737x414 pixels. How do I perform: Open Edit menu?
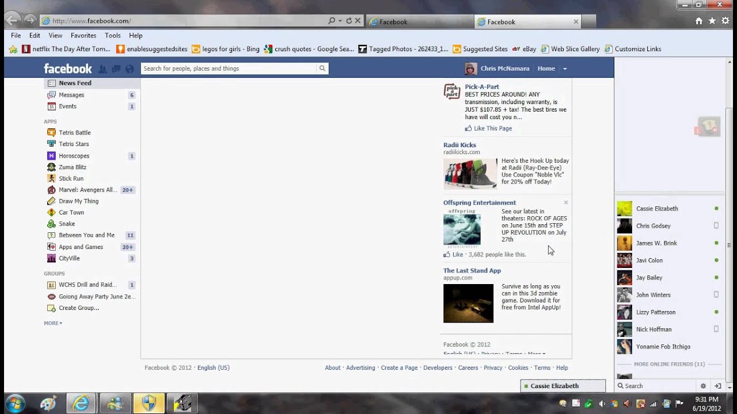[x=35, y=36]
